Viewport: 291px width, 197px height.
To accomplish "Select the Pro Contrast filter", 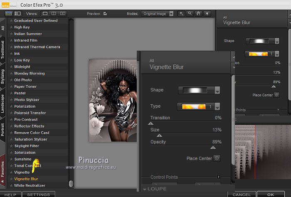I will (26, 120).
